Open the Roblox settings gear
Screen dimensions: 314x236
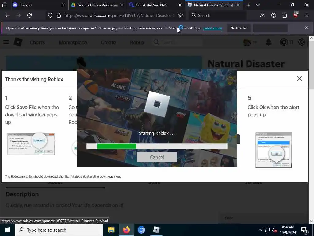click(x=302, y=42)
